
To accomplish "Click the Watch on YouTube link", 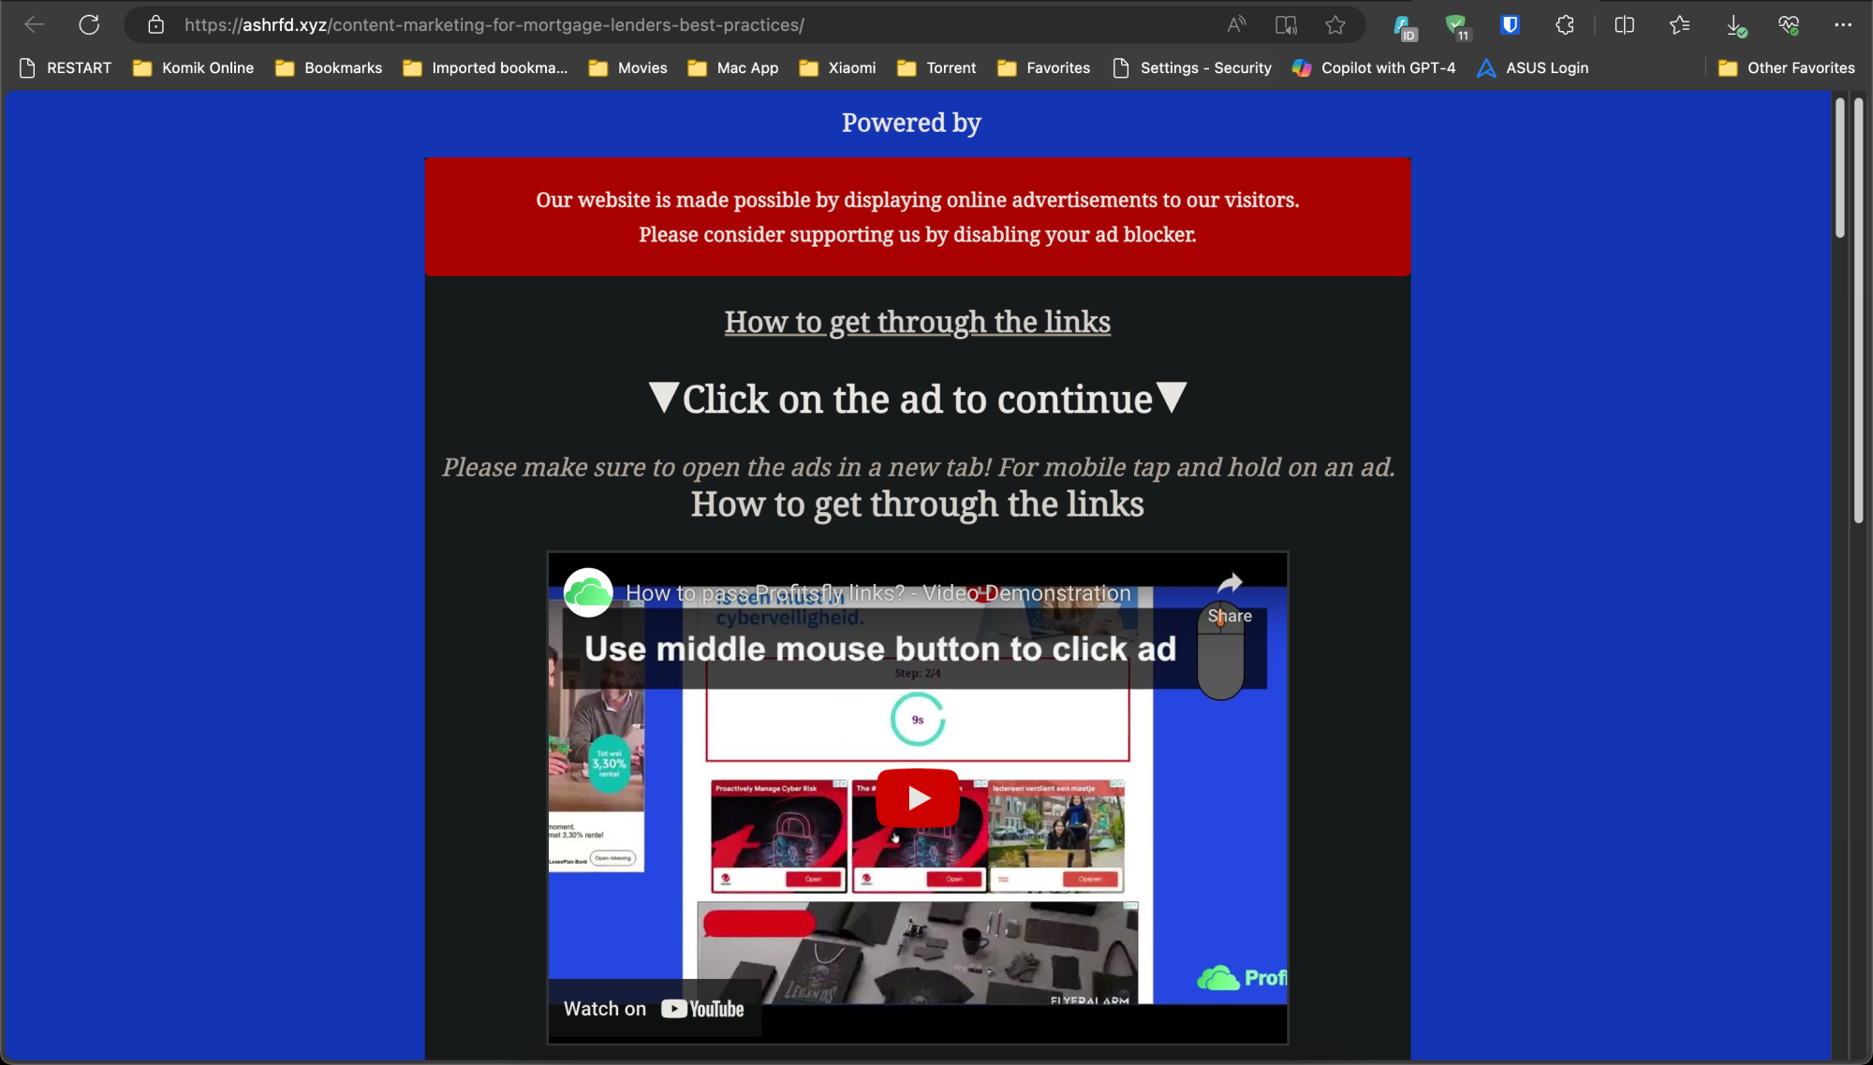I will 653,1008.
